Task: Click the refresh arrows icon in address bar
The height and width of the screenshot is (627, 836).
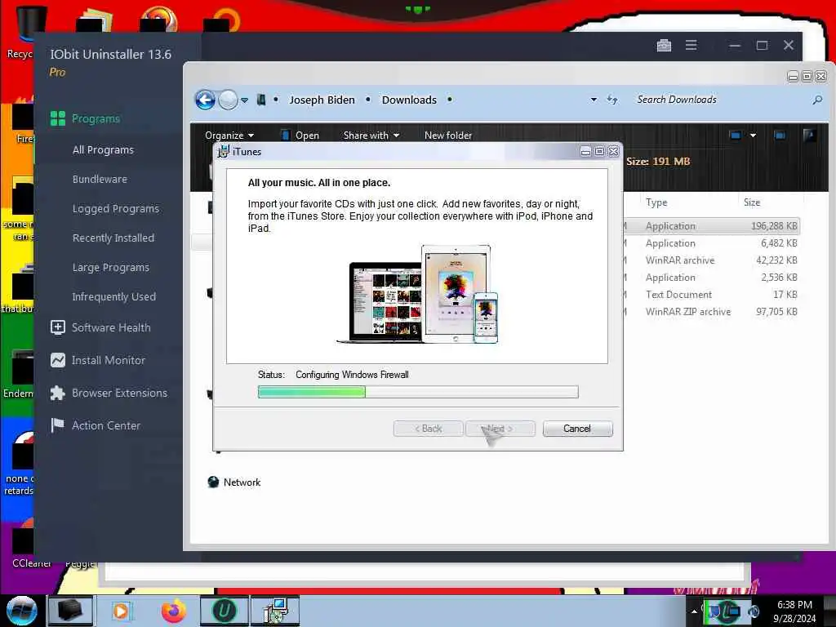Action: point(612,100)
